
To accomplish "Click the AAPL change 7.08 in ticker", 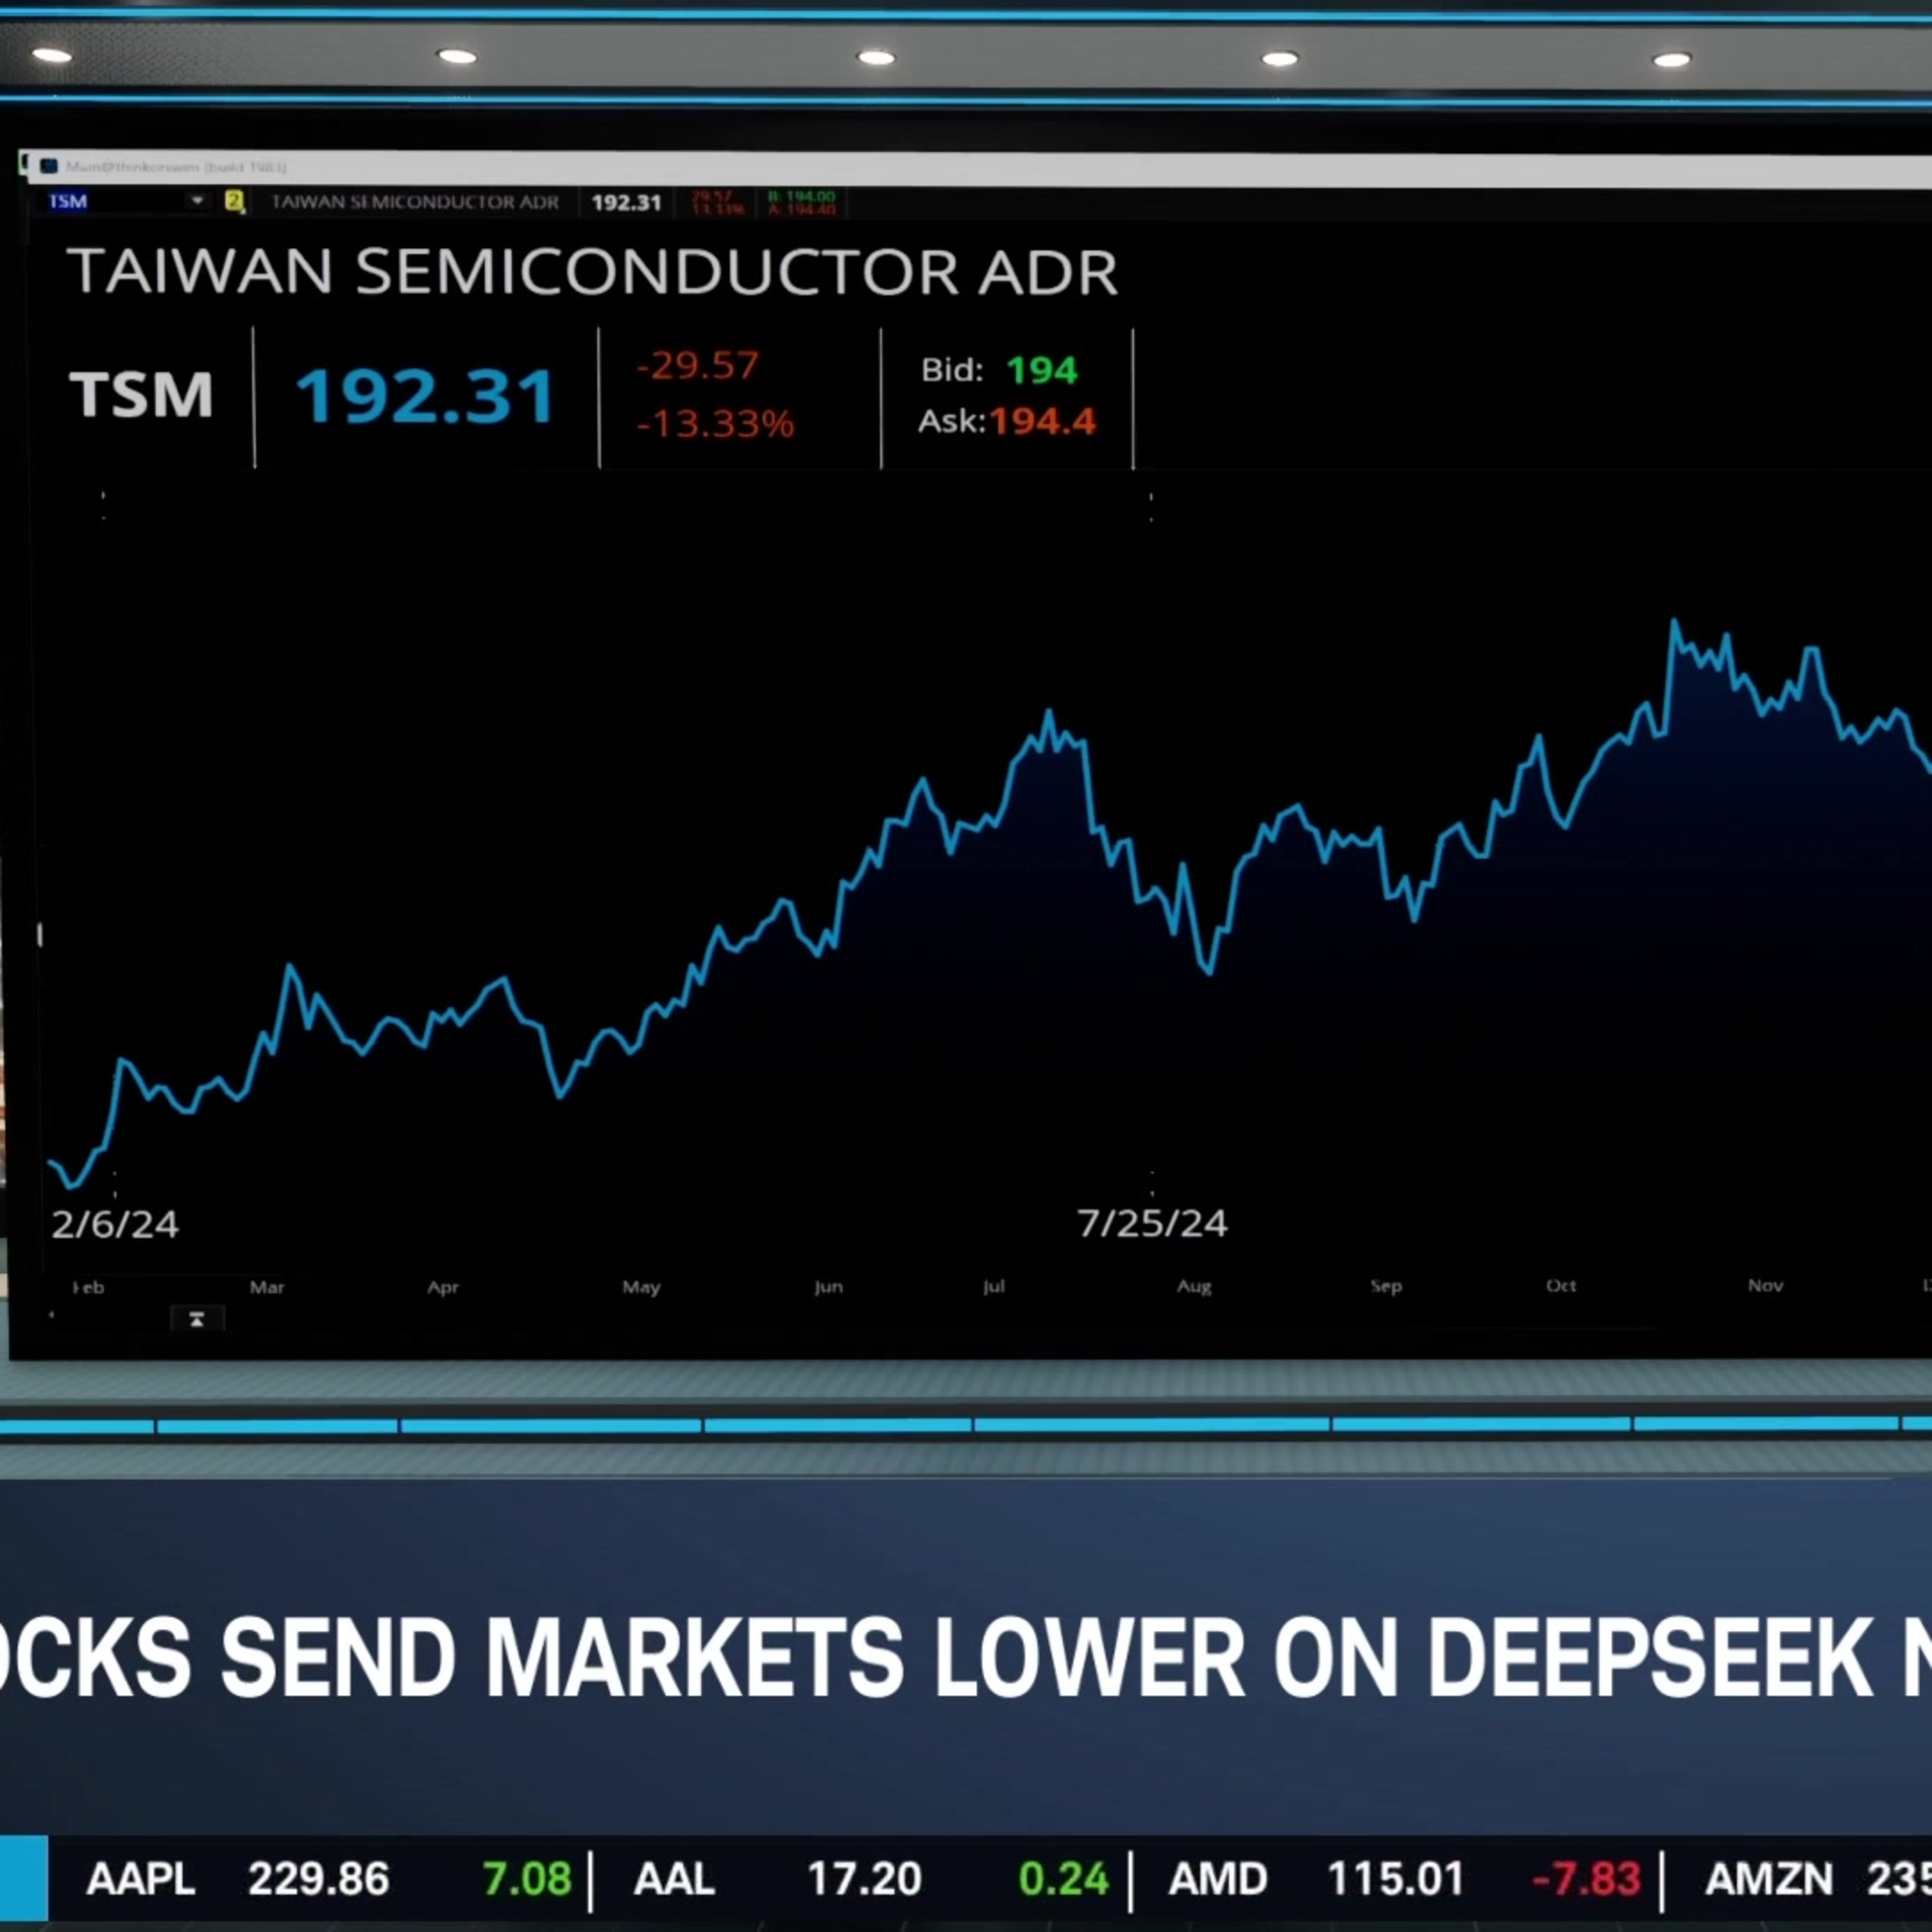I will click(527, 1879).
